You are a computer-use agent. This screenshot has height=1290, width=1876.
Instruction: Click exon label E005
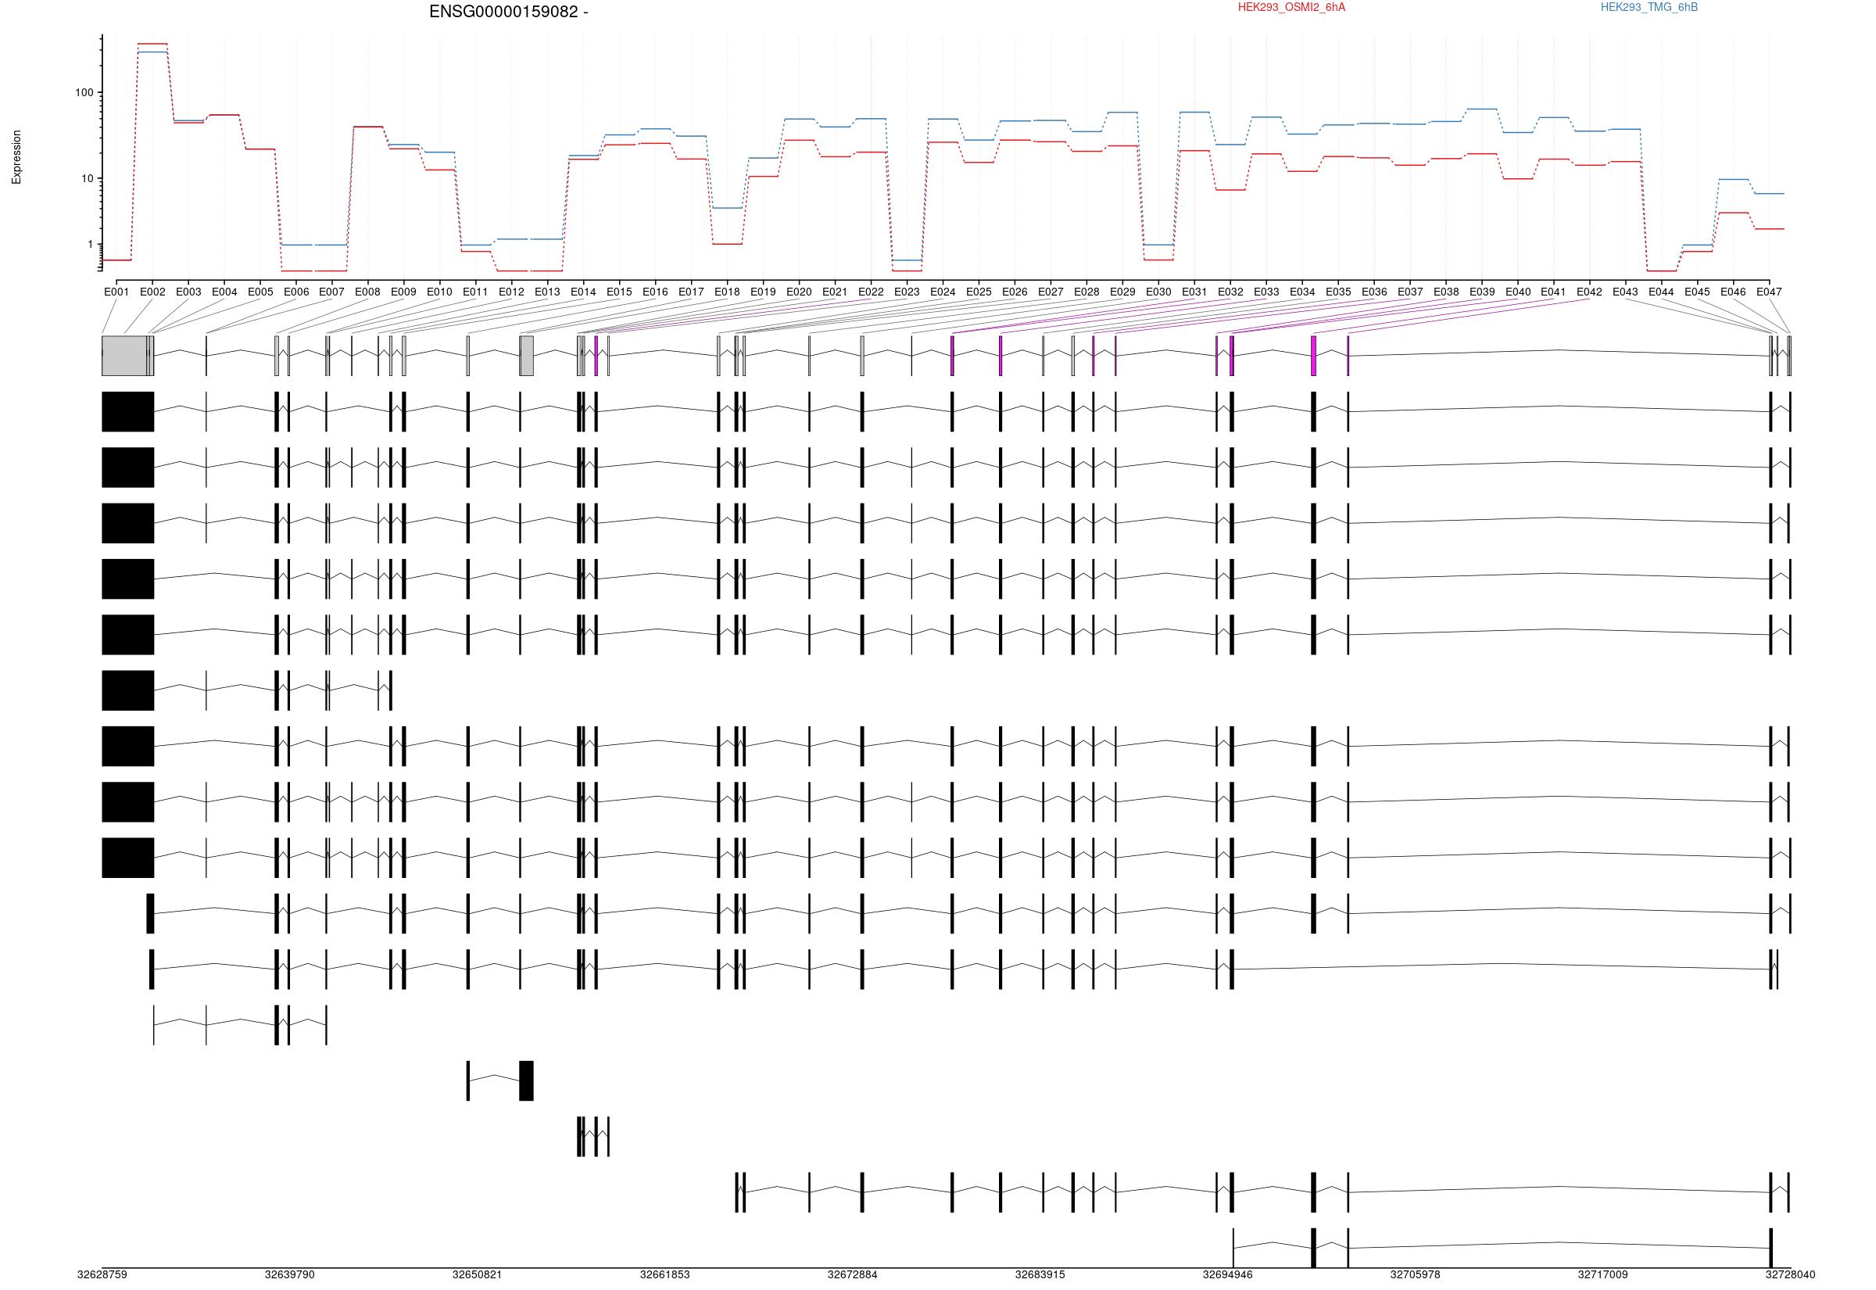[x=260, y=292]
